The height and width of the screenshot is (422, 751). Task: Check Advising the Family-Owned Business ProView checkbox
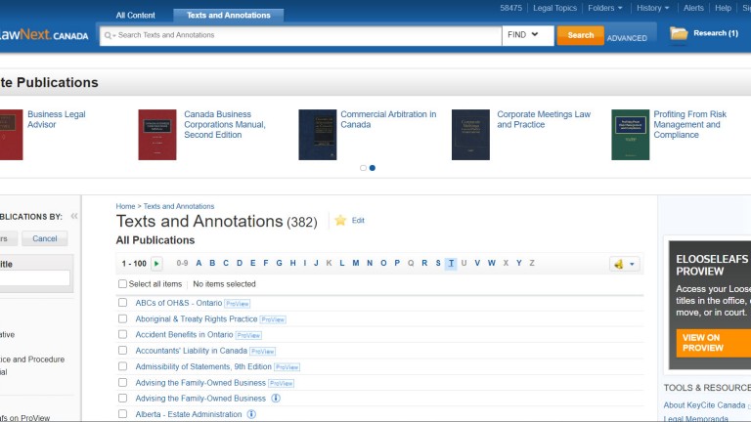122,382
